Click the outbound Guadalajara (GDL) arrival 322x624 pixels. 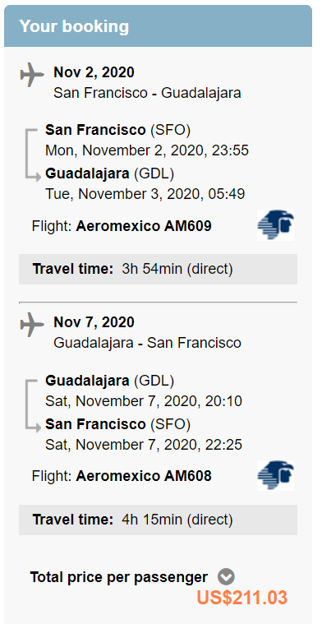tap(110, 173)
